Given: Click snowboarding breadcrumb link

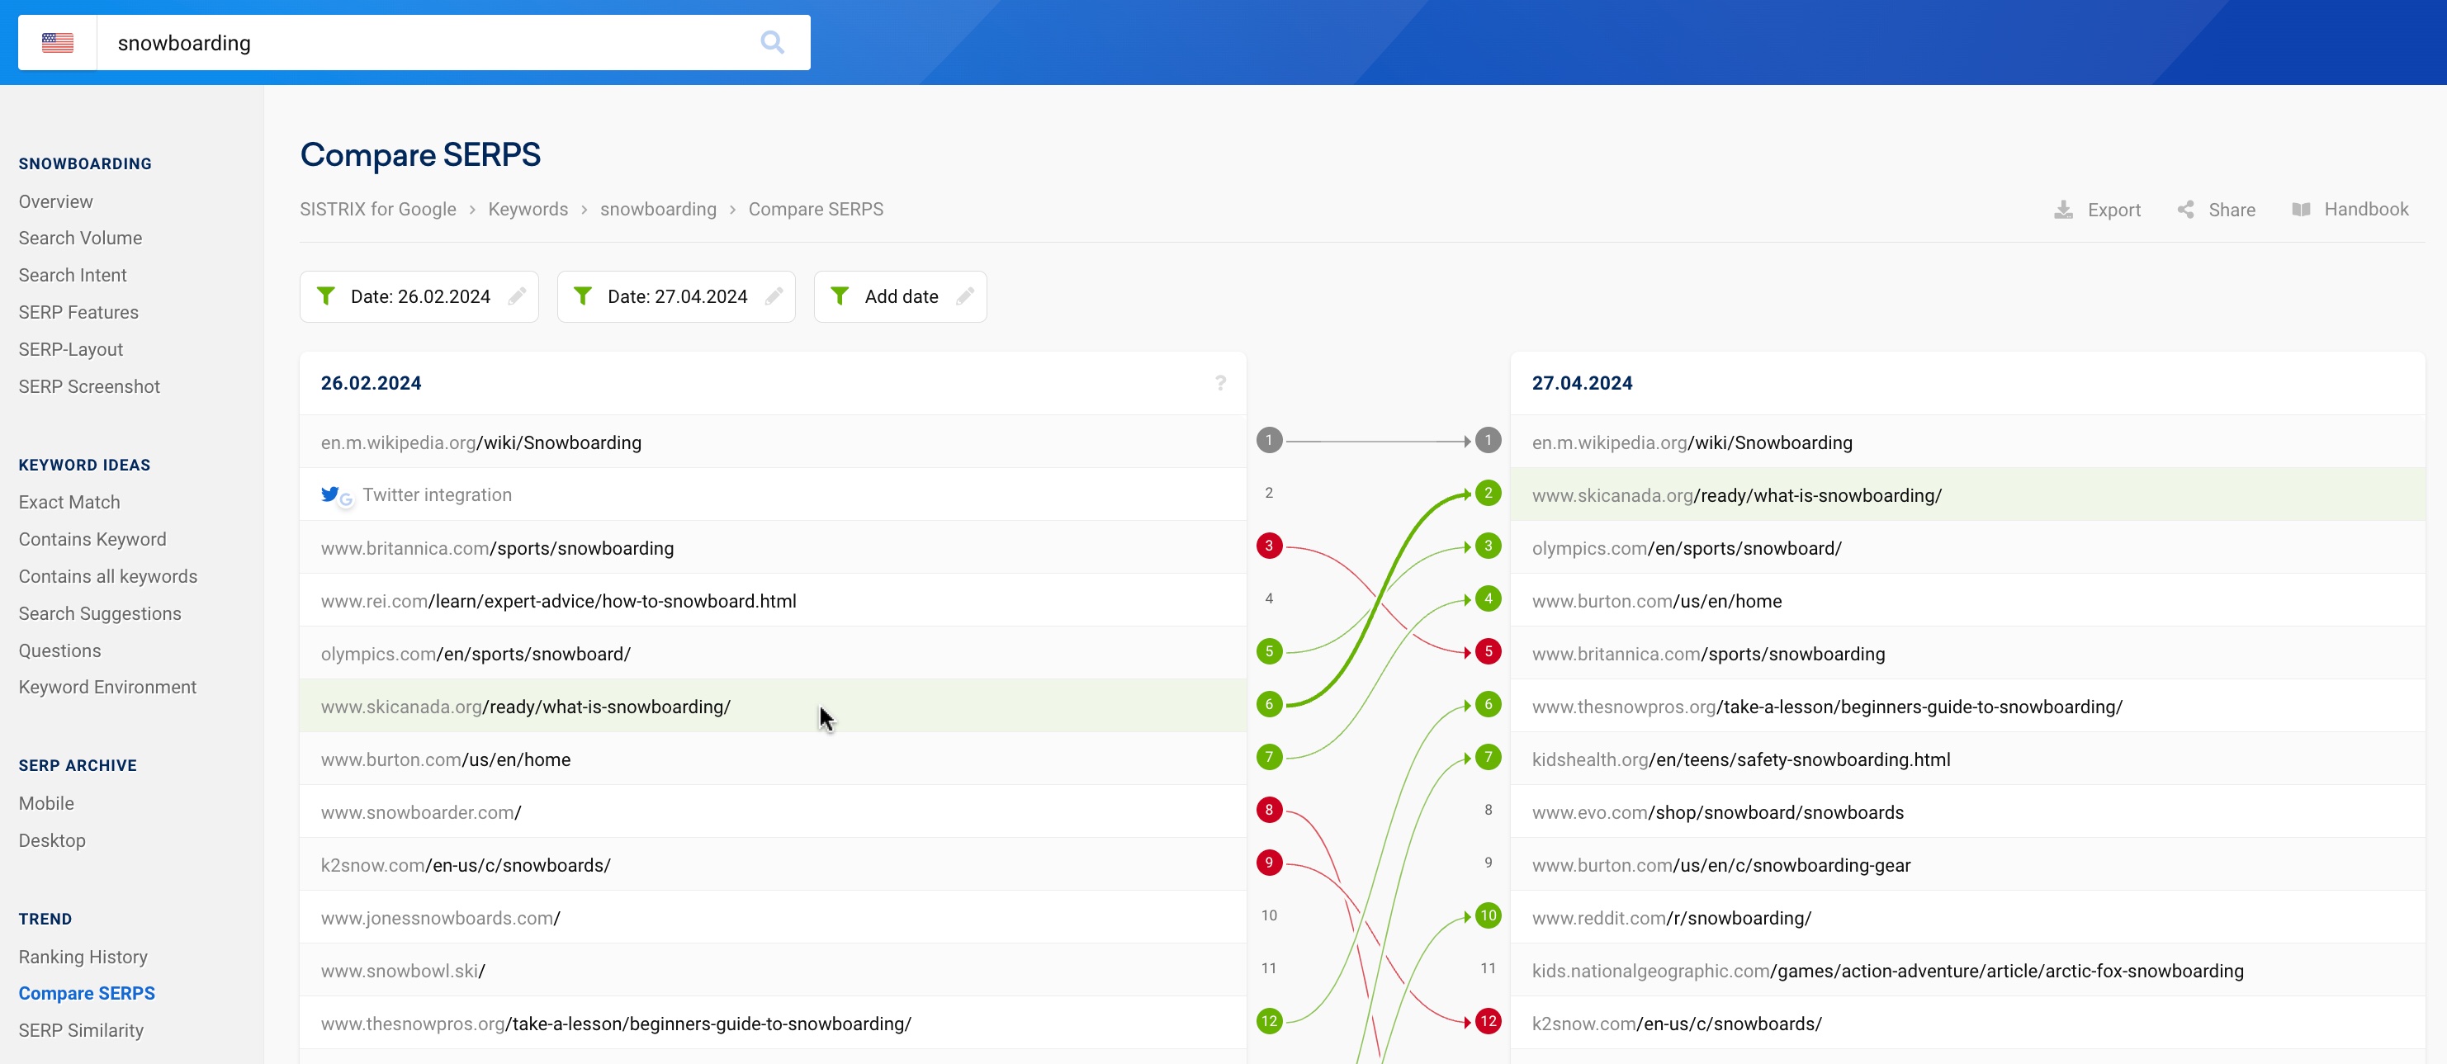Looking at the screenshot, I should [x=658, y=209].
